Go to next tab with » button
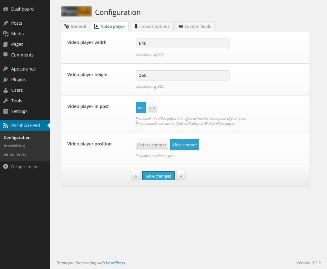This screenshot has width=327, height=269. pyautogui.click(x=181, y=176)
